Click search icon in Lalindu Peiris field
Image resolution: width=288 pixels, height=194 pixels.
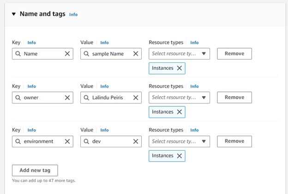tap(86, 97)
